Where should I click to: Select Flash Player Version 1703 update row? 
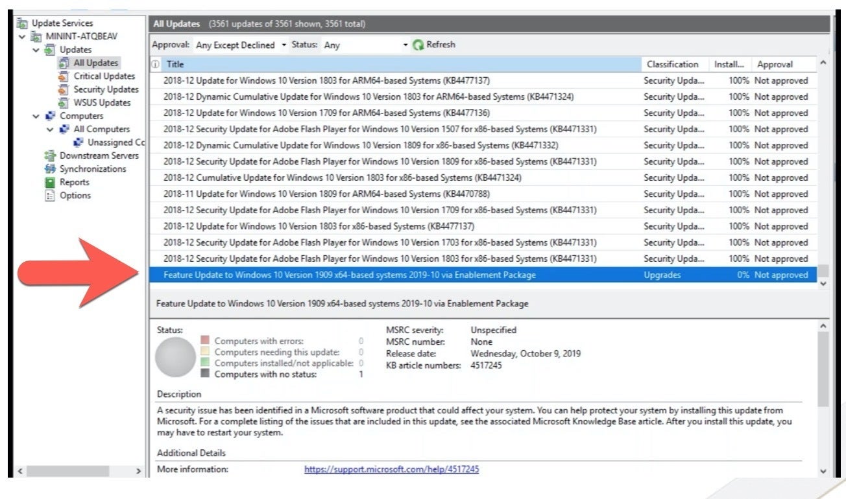coord(483,243)
